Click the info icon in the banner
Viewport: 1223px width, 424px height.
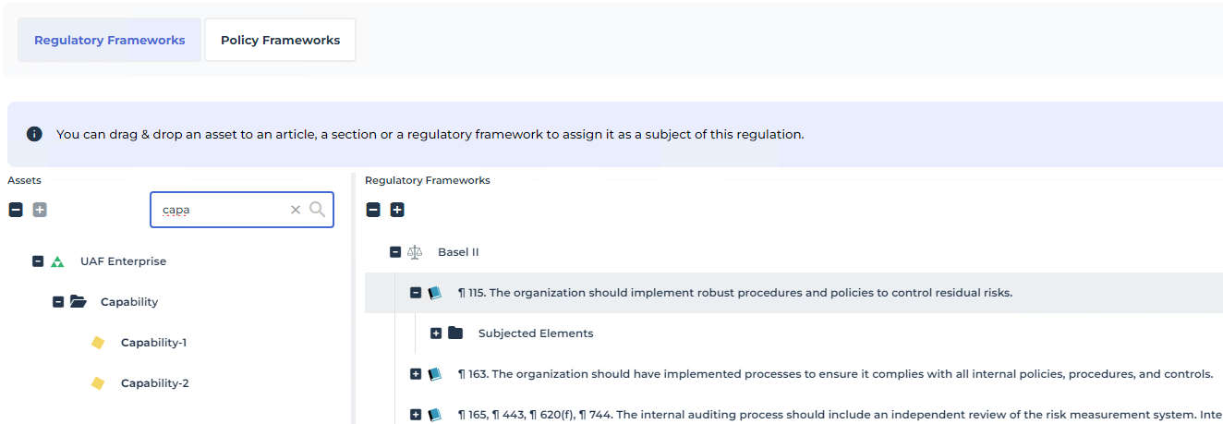pyautogui.click(x=34, y=134)
